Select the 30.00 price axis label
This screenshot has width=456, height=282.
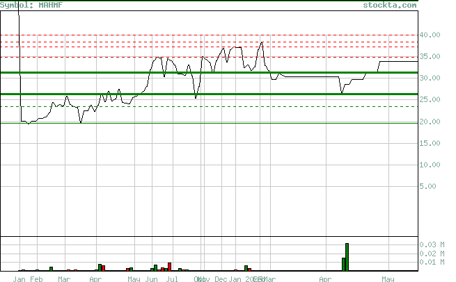430,78
